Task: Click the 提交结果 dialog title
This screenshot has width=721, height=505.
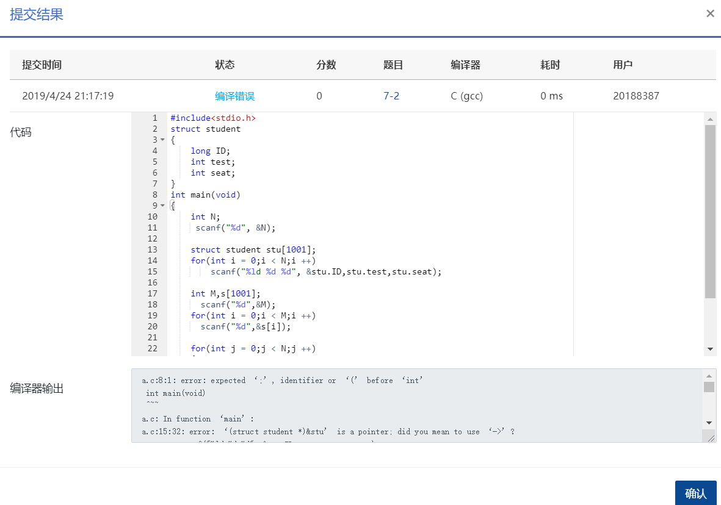Action: click(x=37, y=14)
